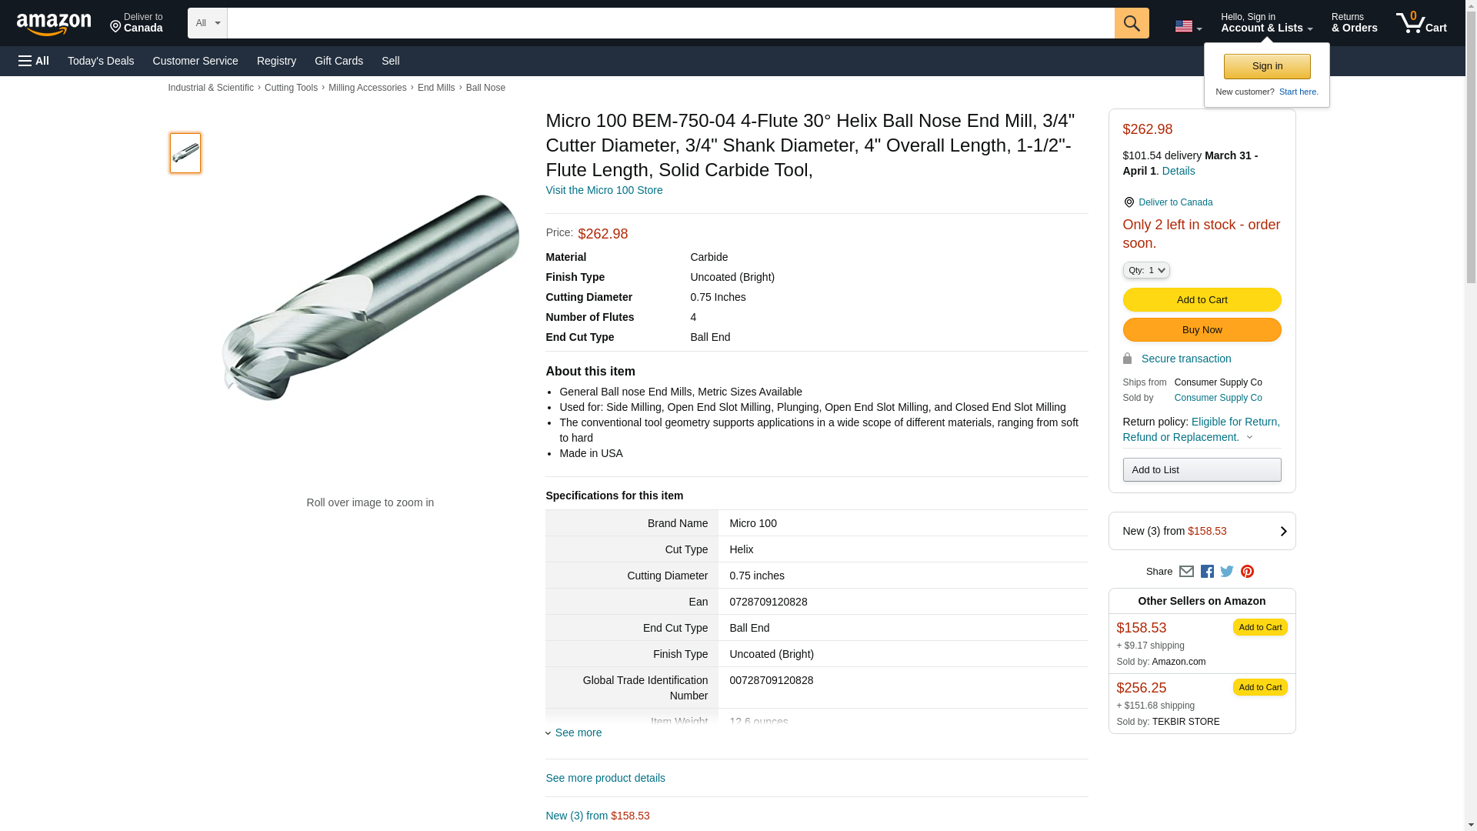The image size is (1477, 831).
Task: Click into the Amazon search field
Action: click(x=670, y=23)
